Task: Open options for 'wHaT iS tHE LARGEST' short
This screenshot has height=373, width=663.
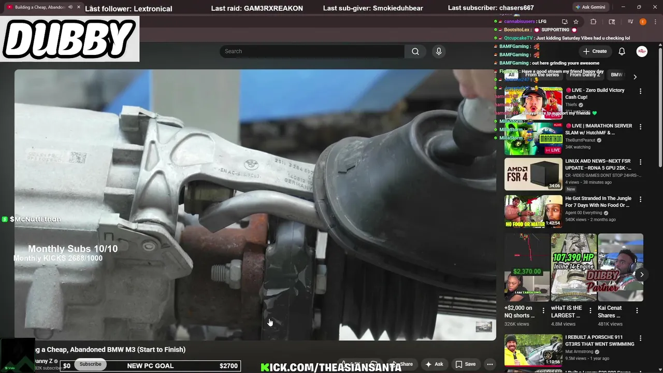Action: 590,311
